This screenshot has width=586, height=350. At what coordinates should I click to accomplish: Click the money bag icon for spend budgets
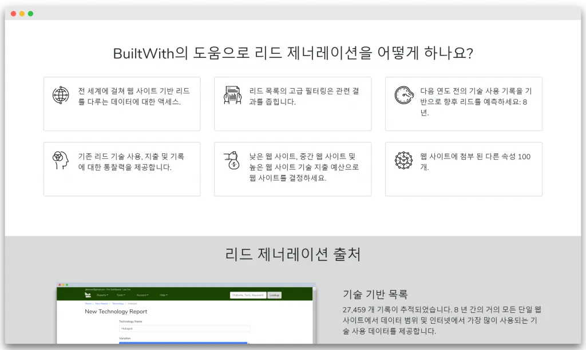[232, 161]
